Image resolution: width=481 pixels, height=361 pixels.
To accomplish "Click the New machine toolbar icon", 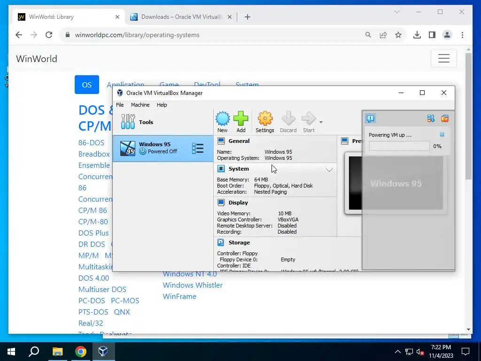I will (222, 122).
